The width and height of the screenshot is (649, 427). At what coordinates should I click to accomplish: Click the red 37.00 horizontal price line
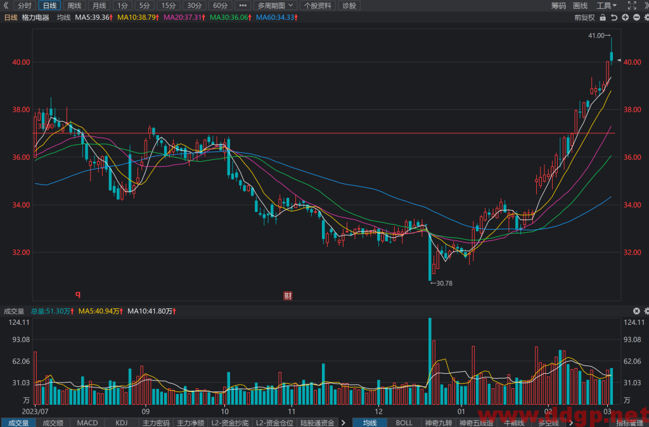[x=324, y=133]
